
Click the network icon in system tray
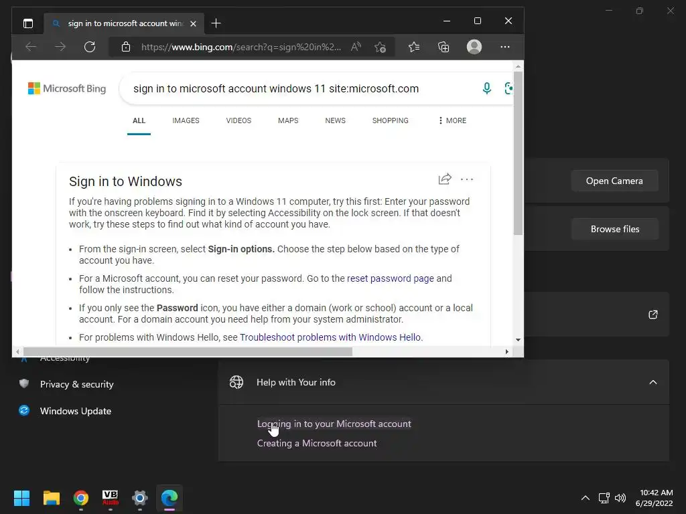pos(604,498)
